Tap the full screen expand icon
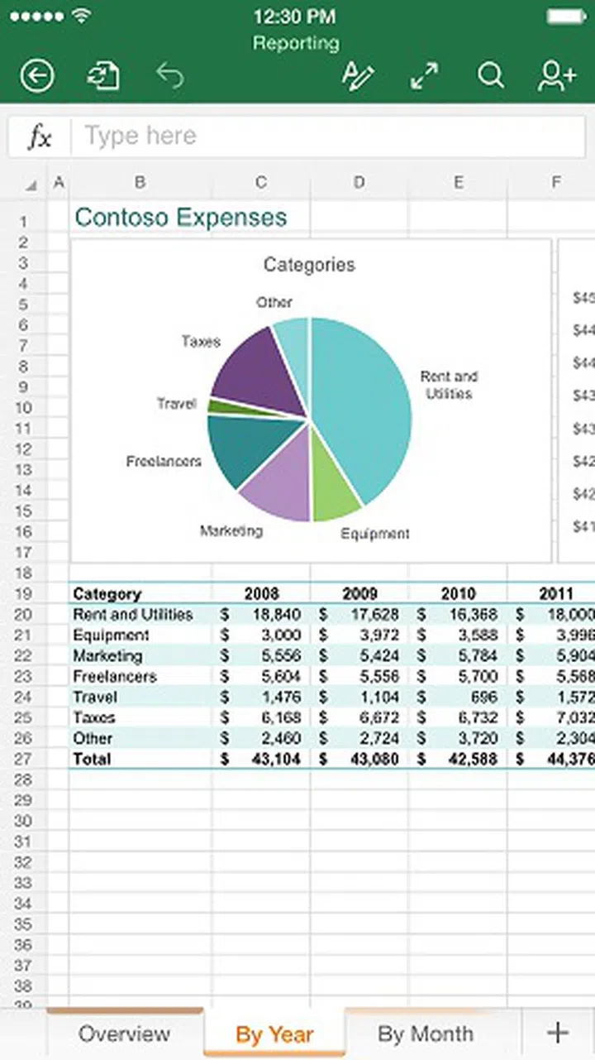Image resolution: width=595 pixels, height=1060 pixels. [425, 76]
